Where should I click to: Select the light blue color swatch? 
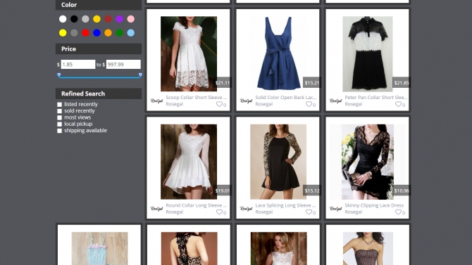[130, 33]
